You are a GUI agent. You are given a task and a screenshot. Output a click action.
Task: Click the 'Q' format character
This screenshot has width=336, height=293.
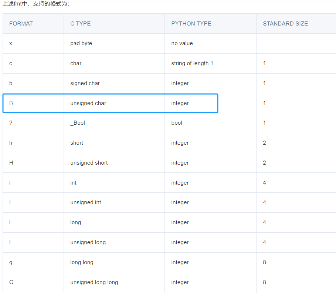coord(11,282)
